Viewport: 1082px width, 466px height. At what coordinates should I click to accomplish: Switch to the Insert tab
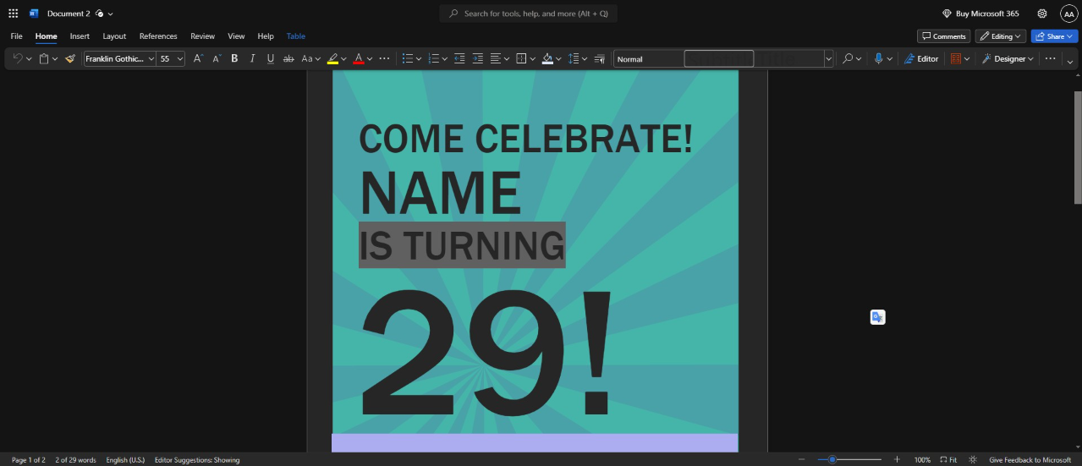tap(80, 36)
